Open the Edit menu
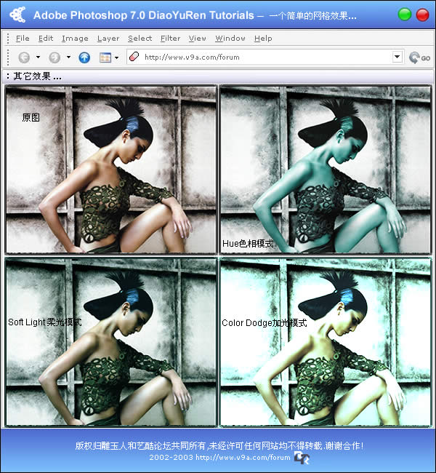Viewport: 436px width, 473px height. point(46,39)
